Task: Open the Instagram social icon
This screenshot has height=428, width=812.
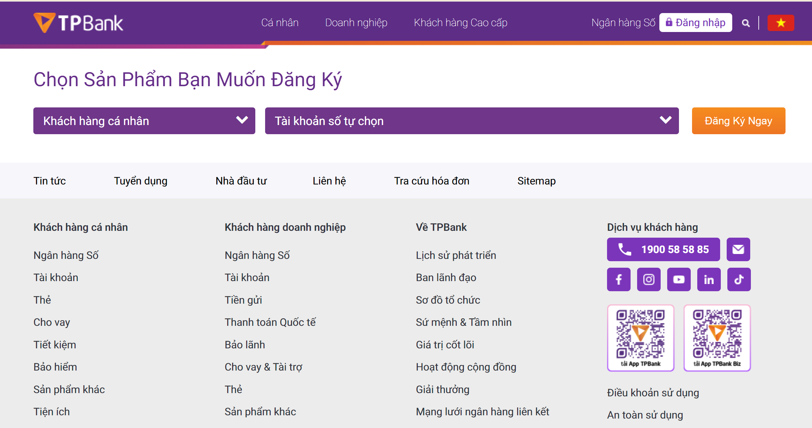Action: point(649,279)
